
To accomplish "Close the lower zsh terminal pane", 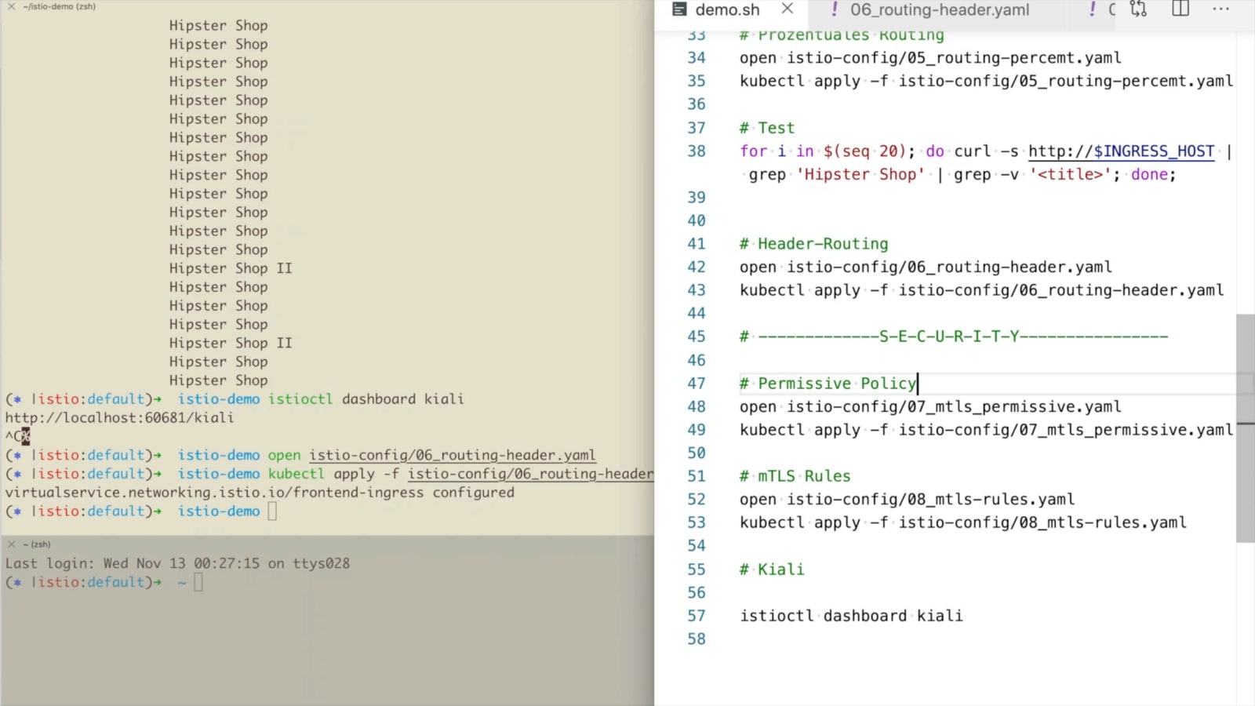I will click(x=11, y=544).
